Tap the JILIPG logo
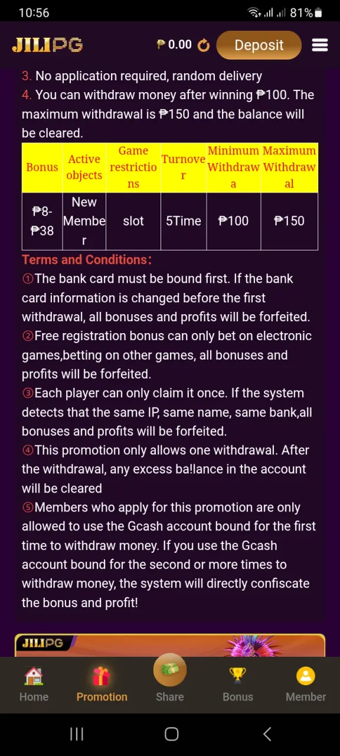 point(47,45)
